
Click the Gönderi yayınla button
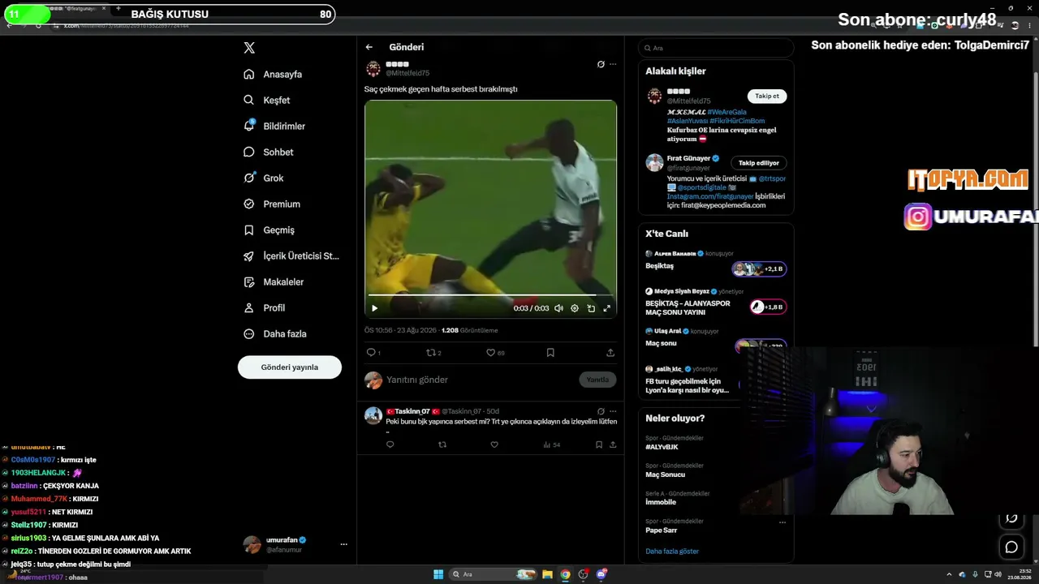pos(290,367)
